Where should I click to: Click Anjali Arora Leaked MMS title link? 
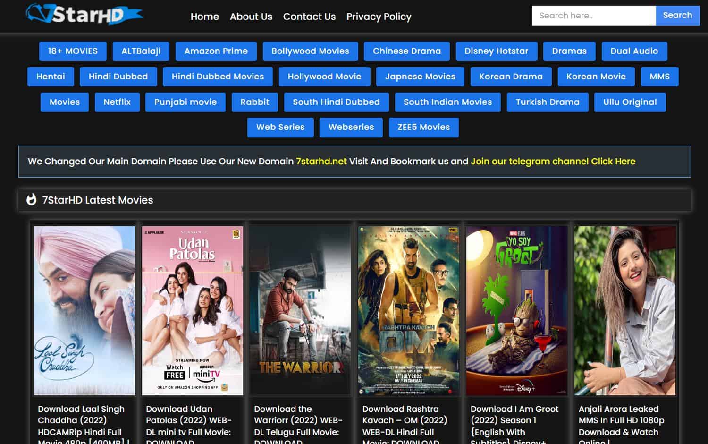(x=622, y=425)
